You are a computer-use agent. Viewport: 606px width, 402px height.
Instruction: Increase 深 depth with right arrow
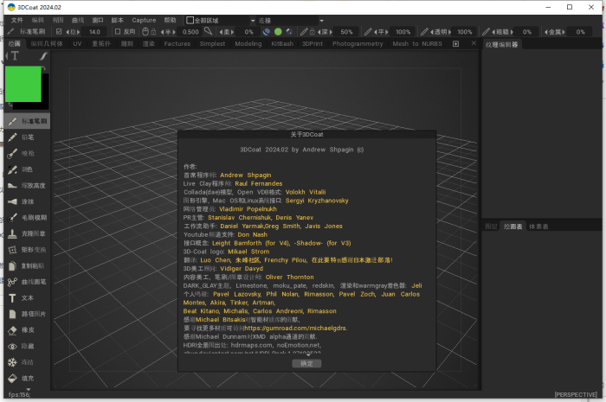[332, 32]
